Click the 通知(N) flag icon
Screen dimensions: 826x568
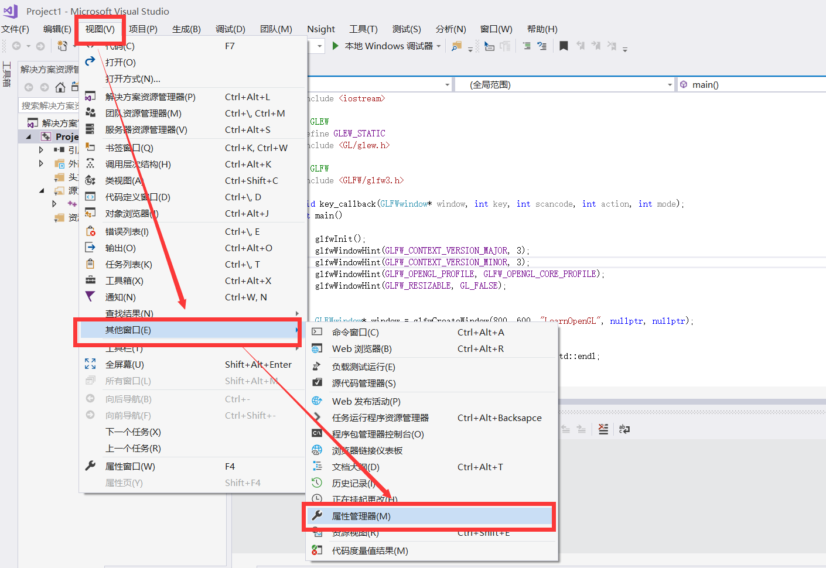[x=90, y=296]
